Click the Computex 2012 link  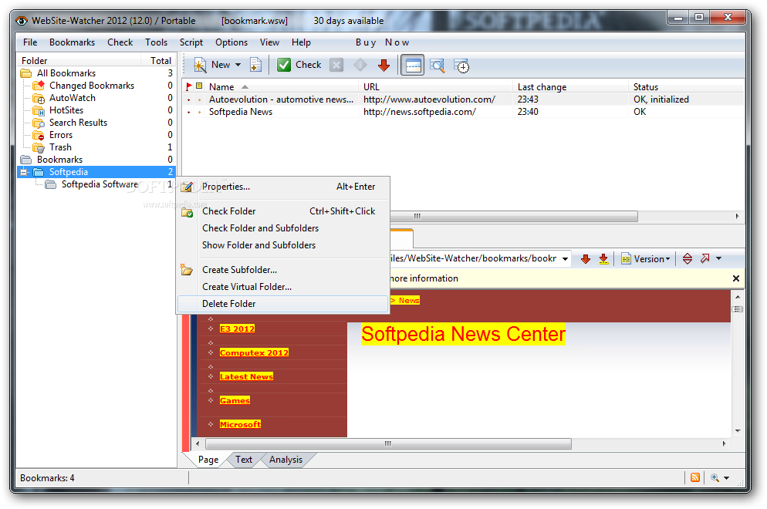(254, 353)
